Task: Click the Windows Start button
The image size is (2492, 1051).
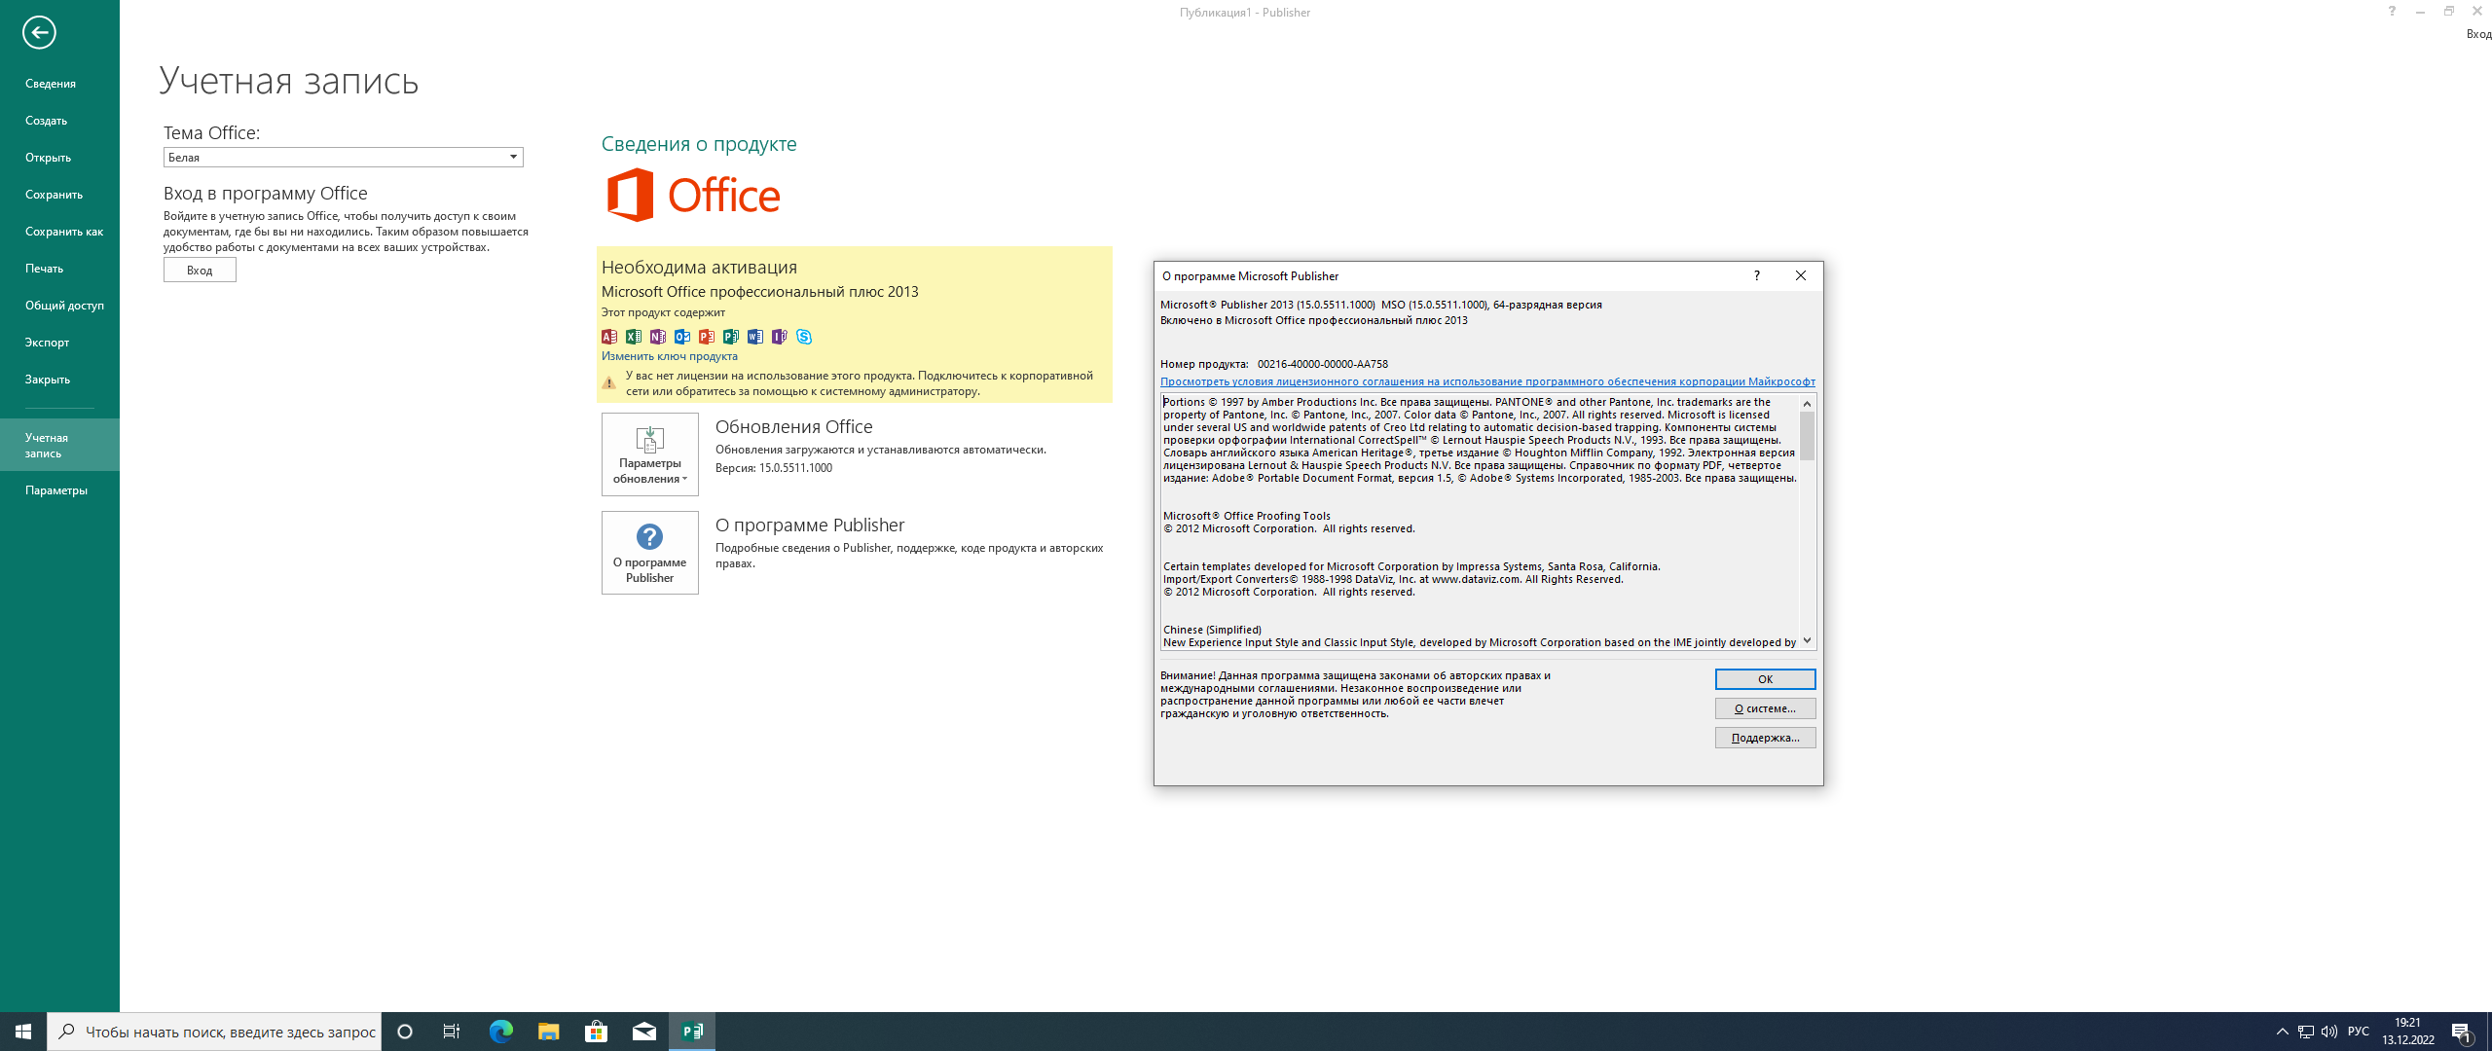Action: click(23, 1032)
